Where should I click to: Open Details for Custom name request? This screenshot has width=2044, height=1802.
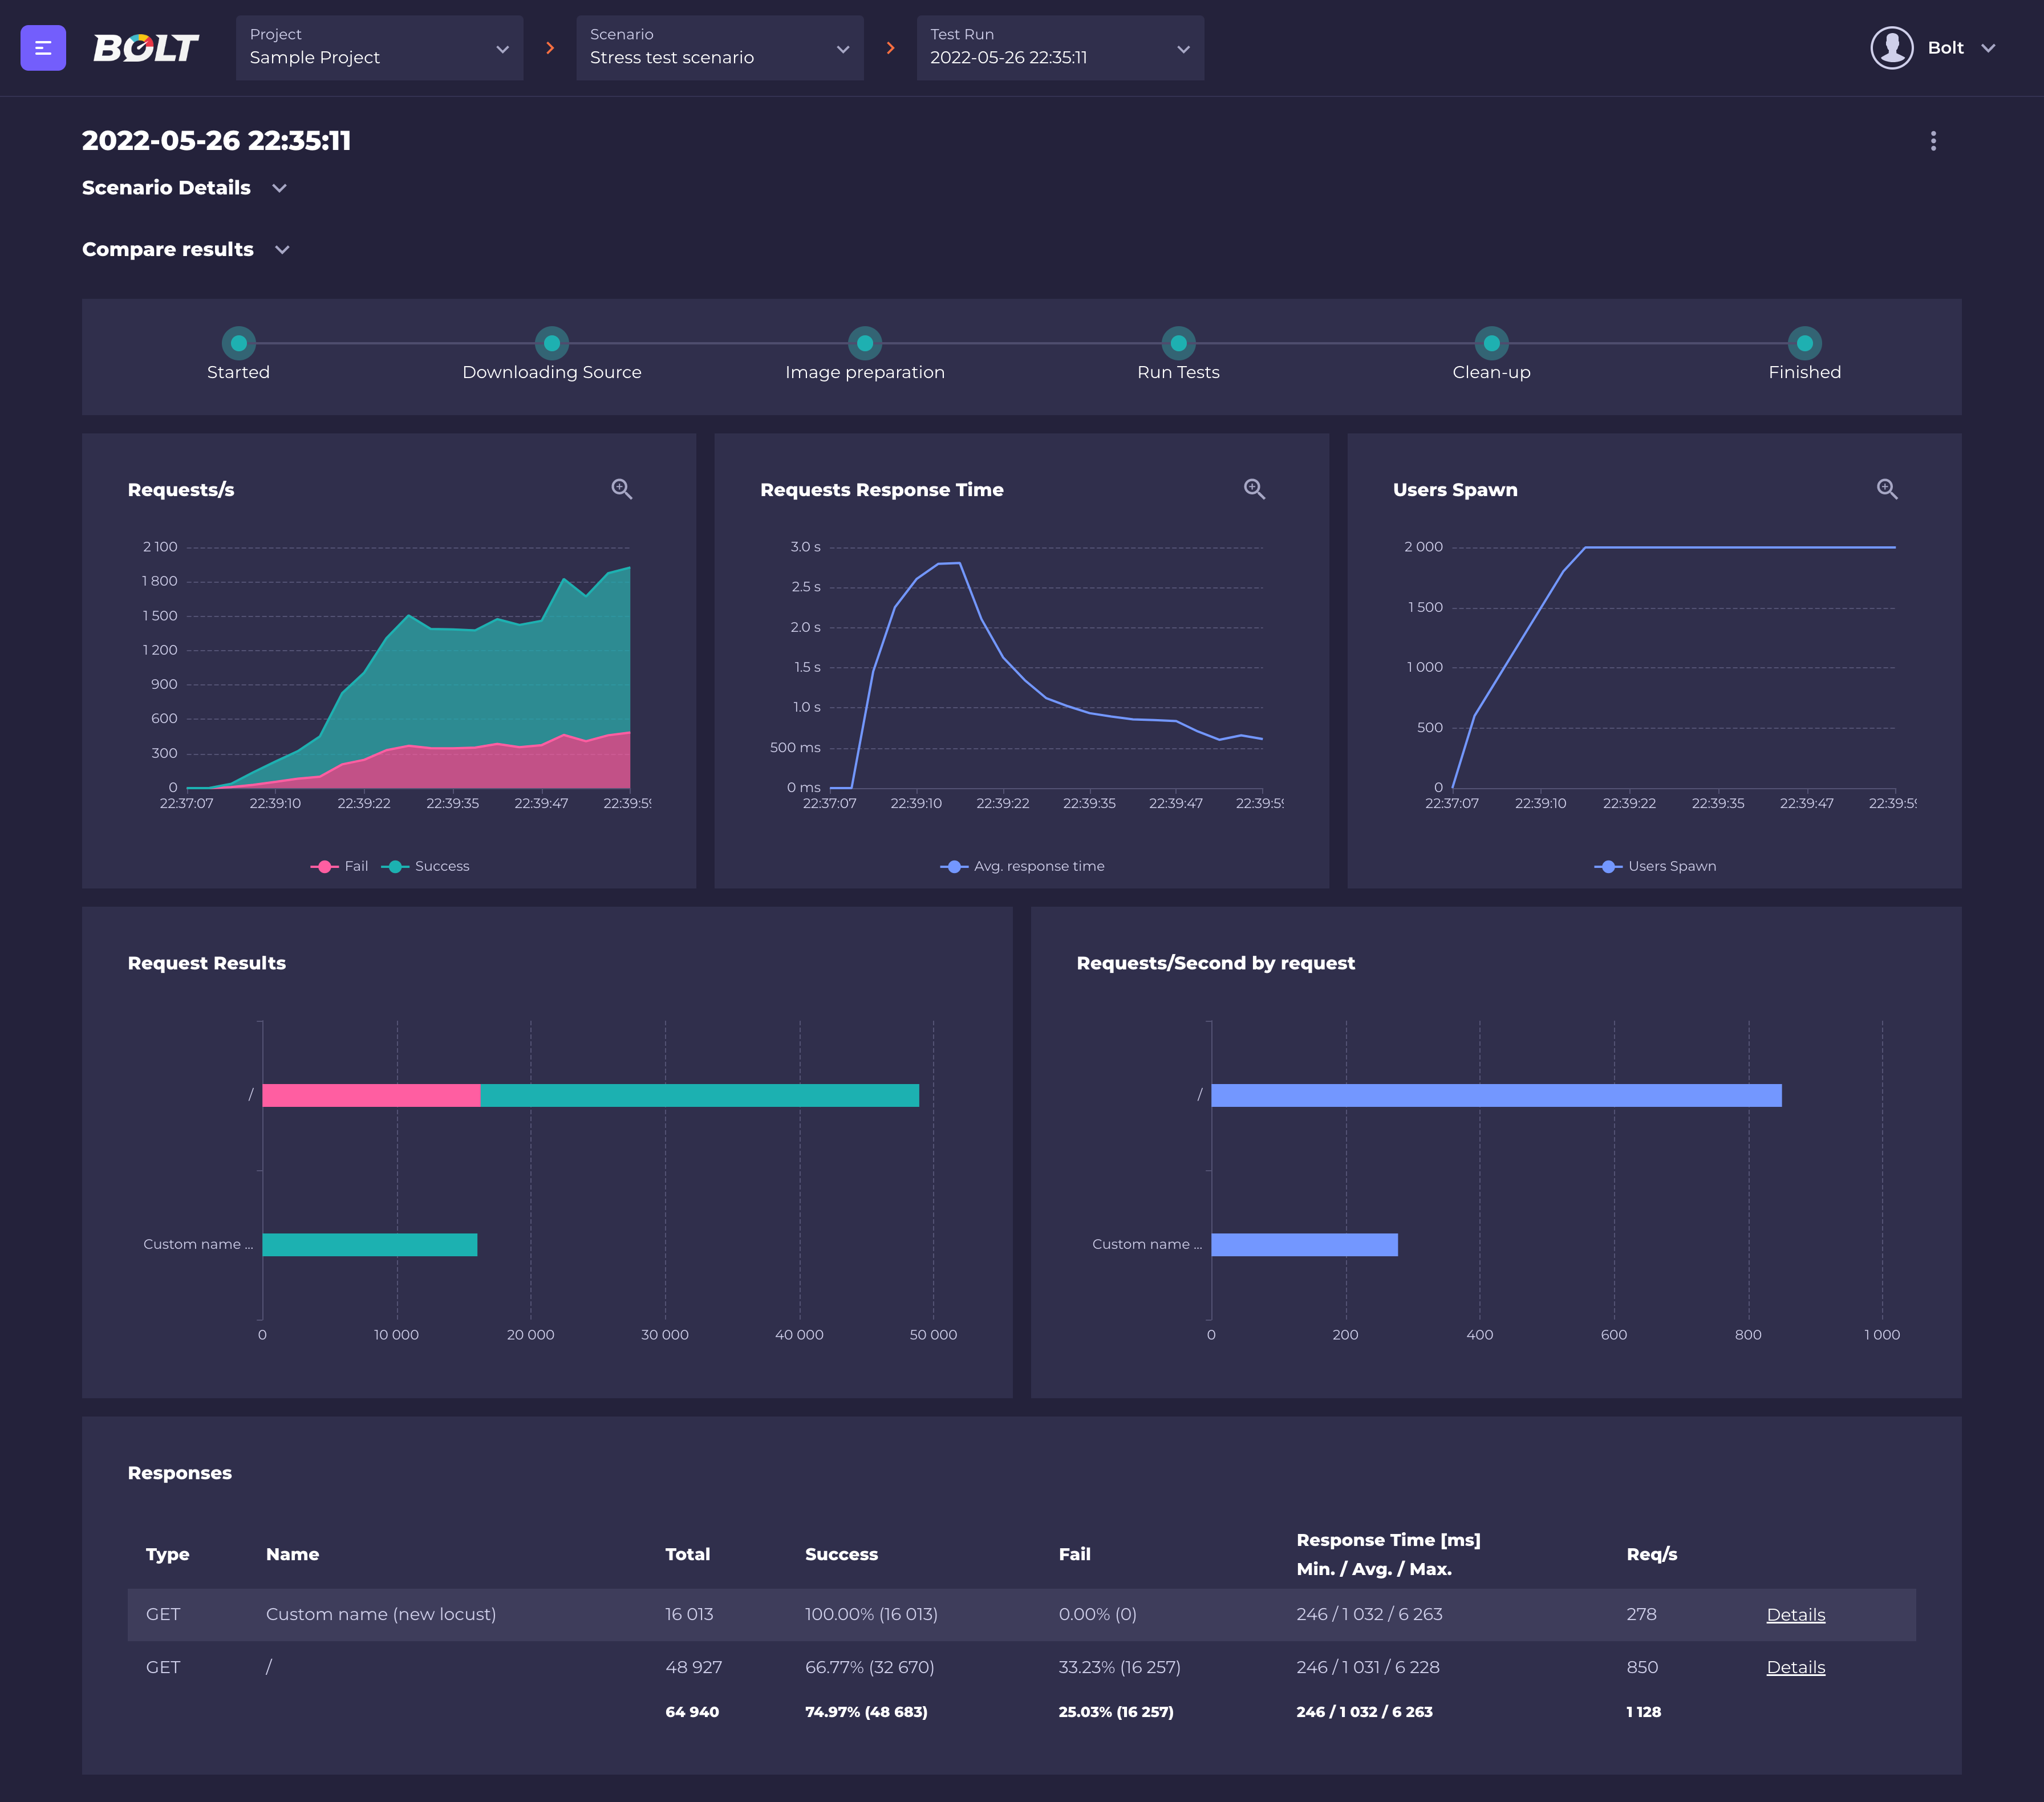[1795, 1615]
